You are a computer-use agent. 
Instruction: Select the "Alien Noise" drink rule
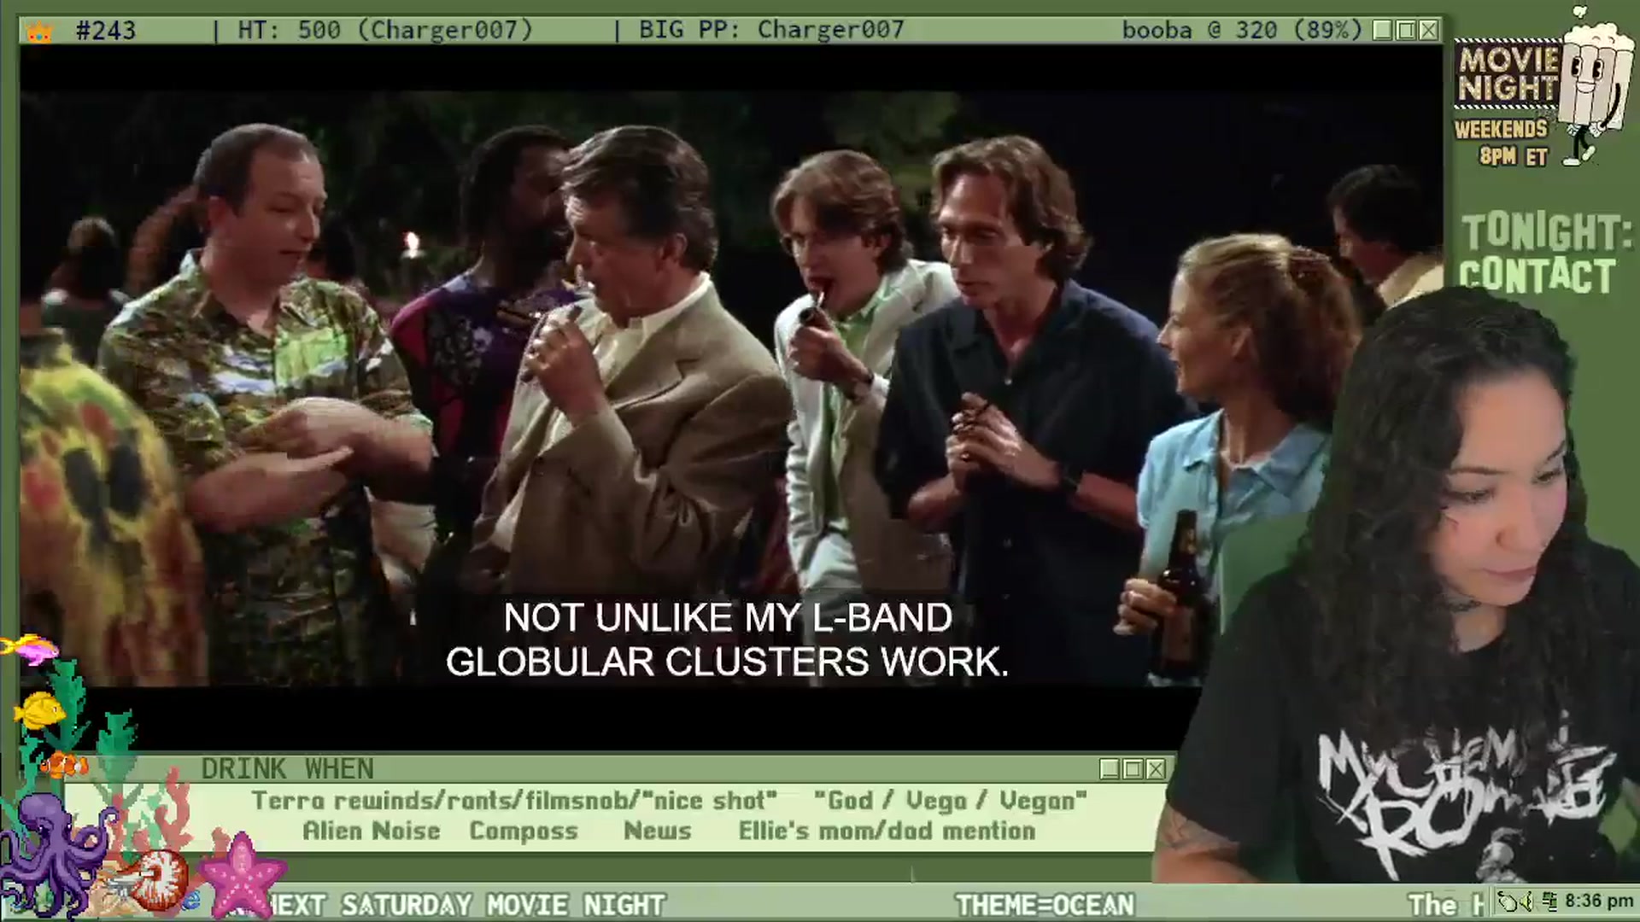[x=372, y=831]
